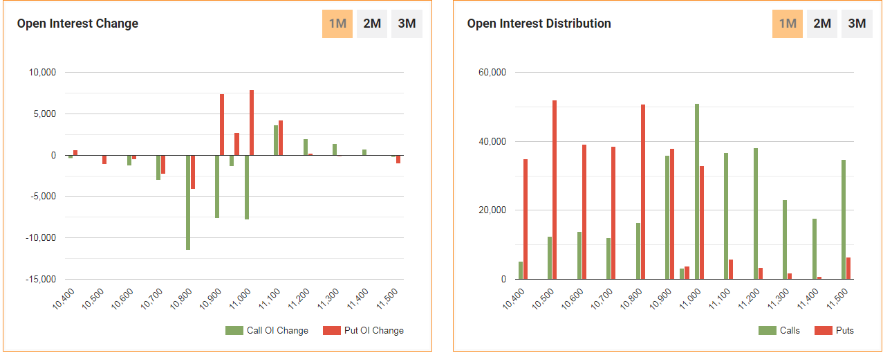
Task: Click the Open Interest Distribution heading
Action: coord(539,24)
